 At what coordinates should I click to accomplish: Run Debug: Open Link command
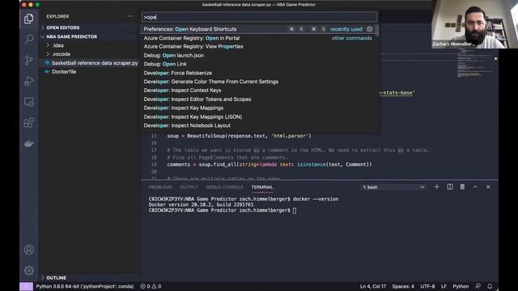(259, 64)
